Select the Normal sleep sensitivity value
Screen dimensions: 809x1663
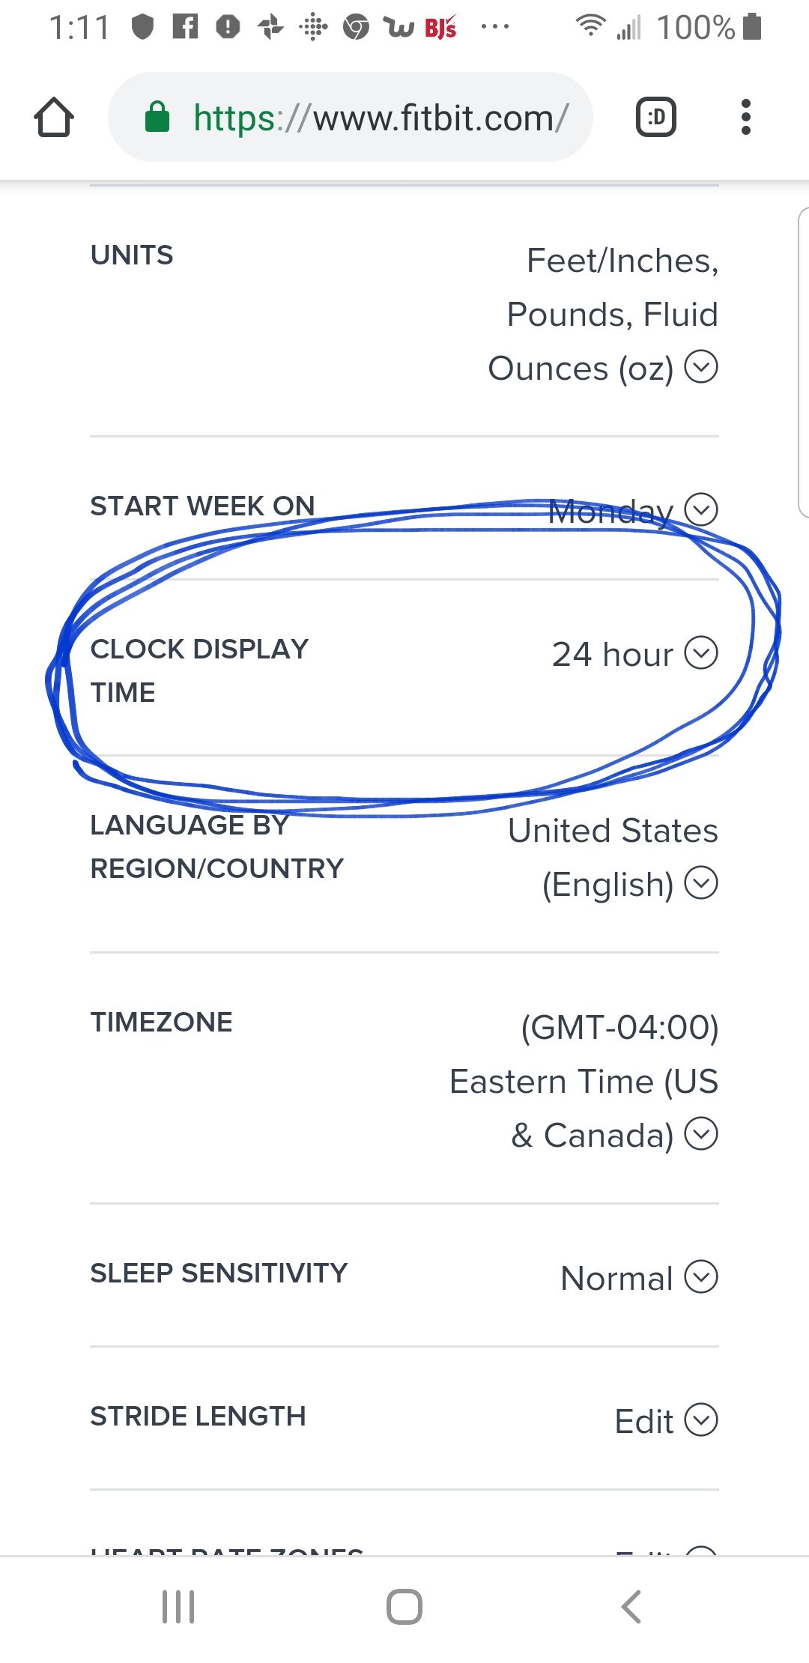[616, 1278]
